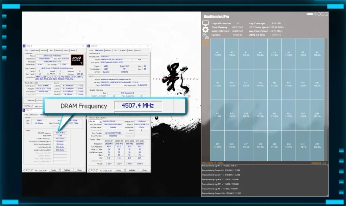Click the info icon in RunMemtestPro title bar
The height and width of the screenshot is (206, 346).
pos(319,14)
